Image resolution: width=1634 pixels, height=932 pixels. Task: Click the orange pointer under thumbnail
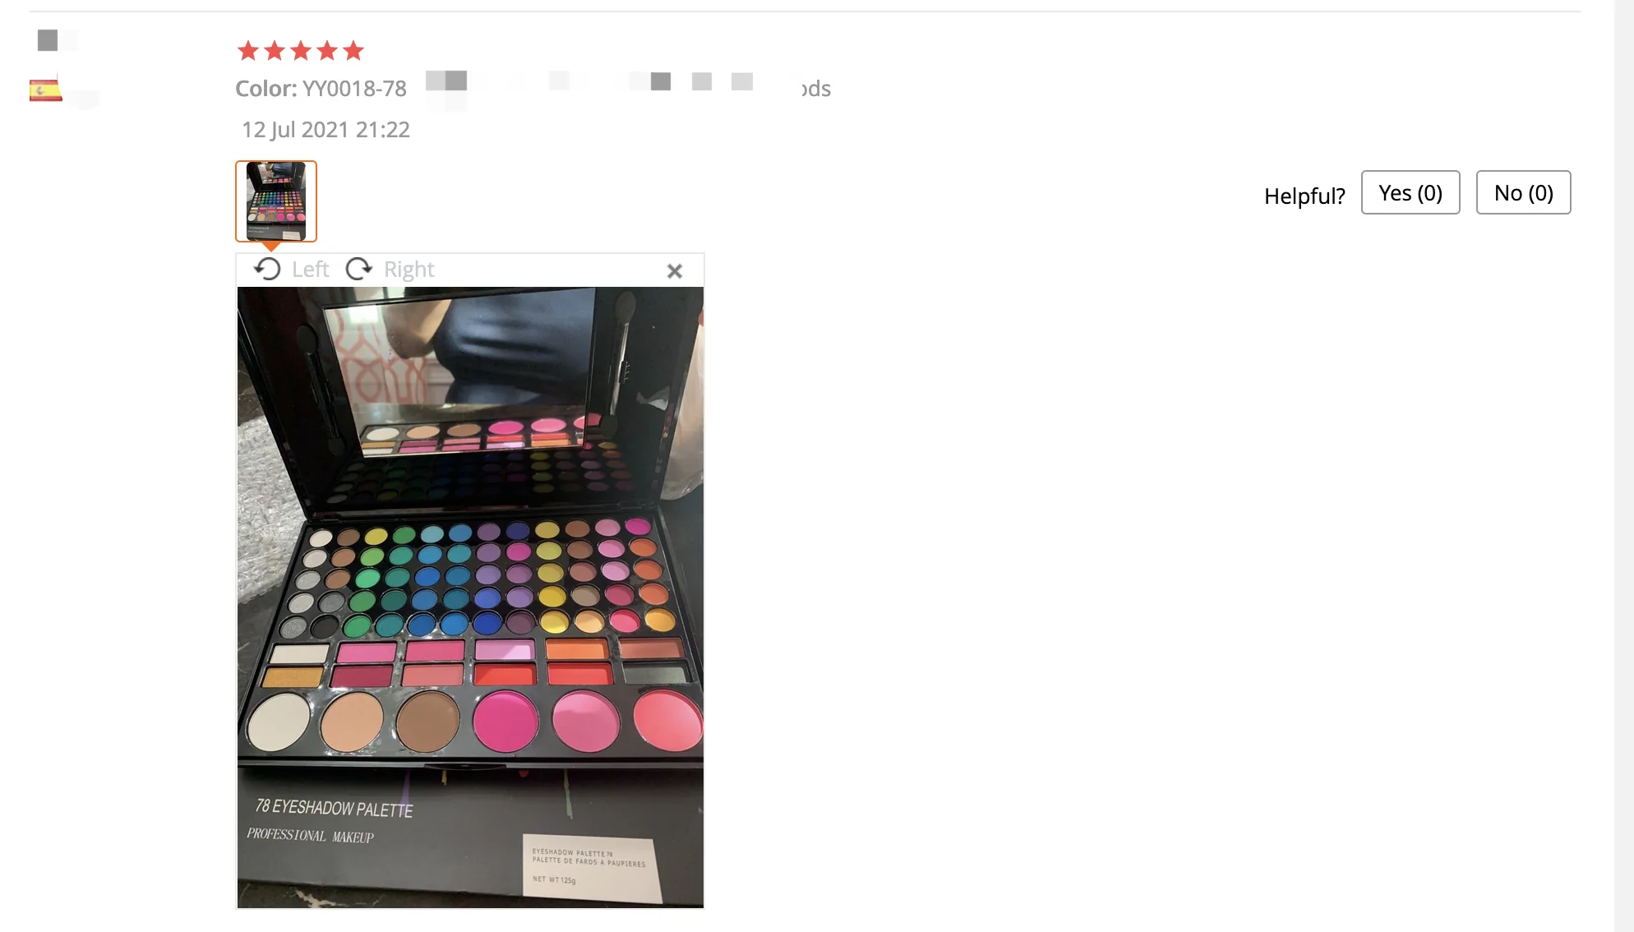271,246
